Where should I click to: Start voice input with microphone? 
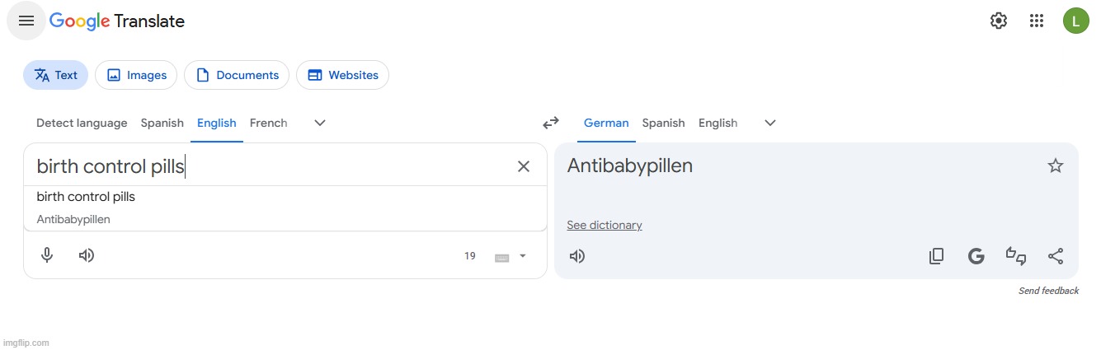point(47,255)
